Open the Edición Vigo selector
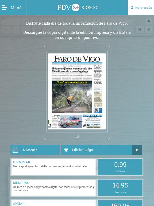The image size is (154, 206). [97, 150]
